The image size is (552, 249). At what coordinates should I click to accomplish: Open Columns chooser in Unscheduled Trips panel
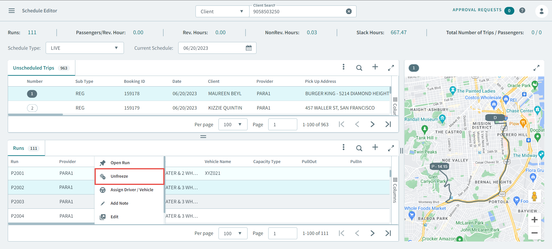point(395,106)
